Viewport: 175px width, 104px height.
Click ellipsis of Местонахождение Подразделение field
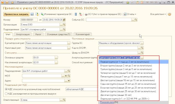coord(66,71)
